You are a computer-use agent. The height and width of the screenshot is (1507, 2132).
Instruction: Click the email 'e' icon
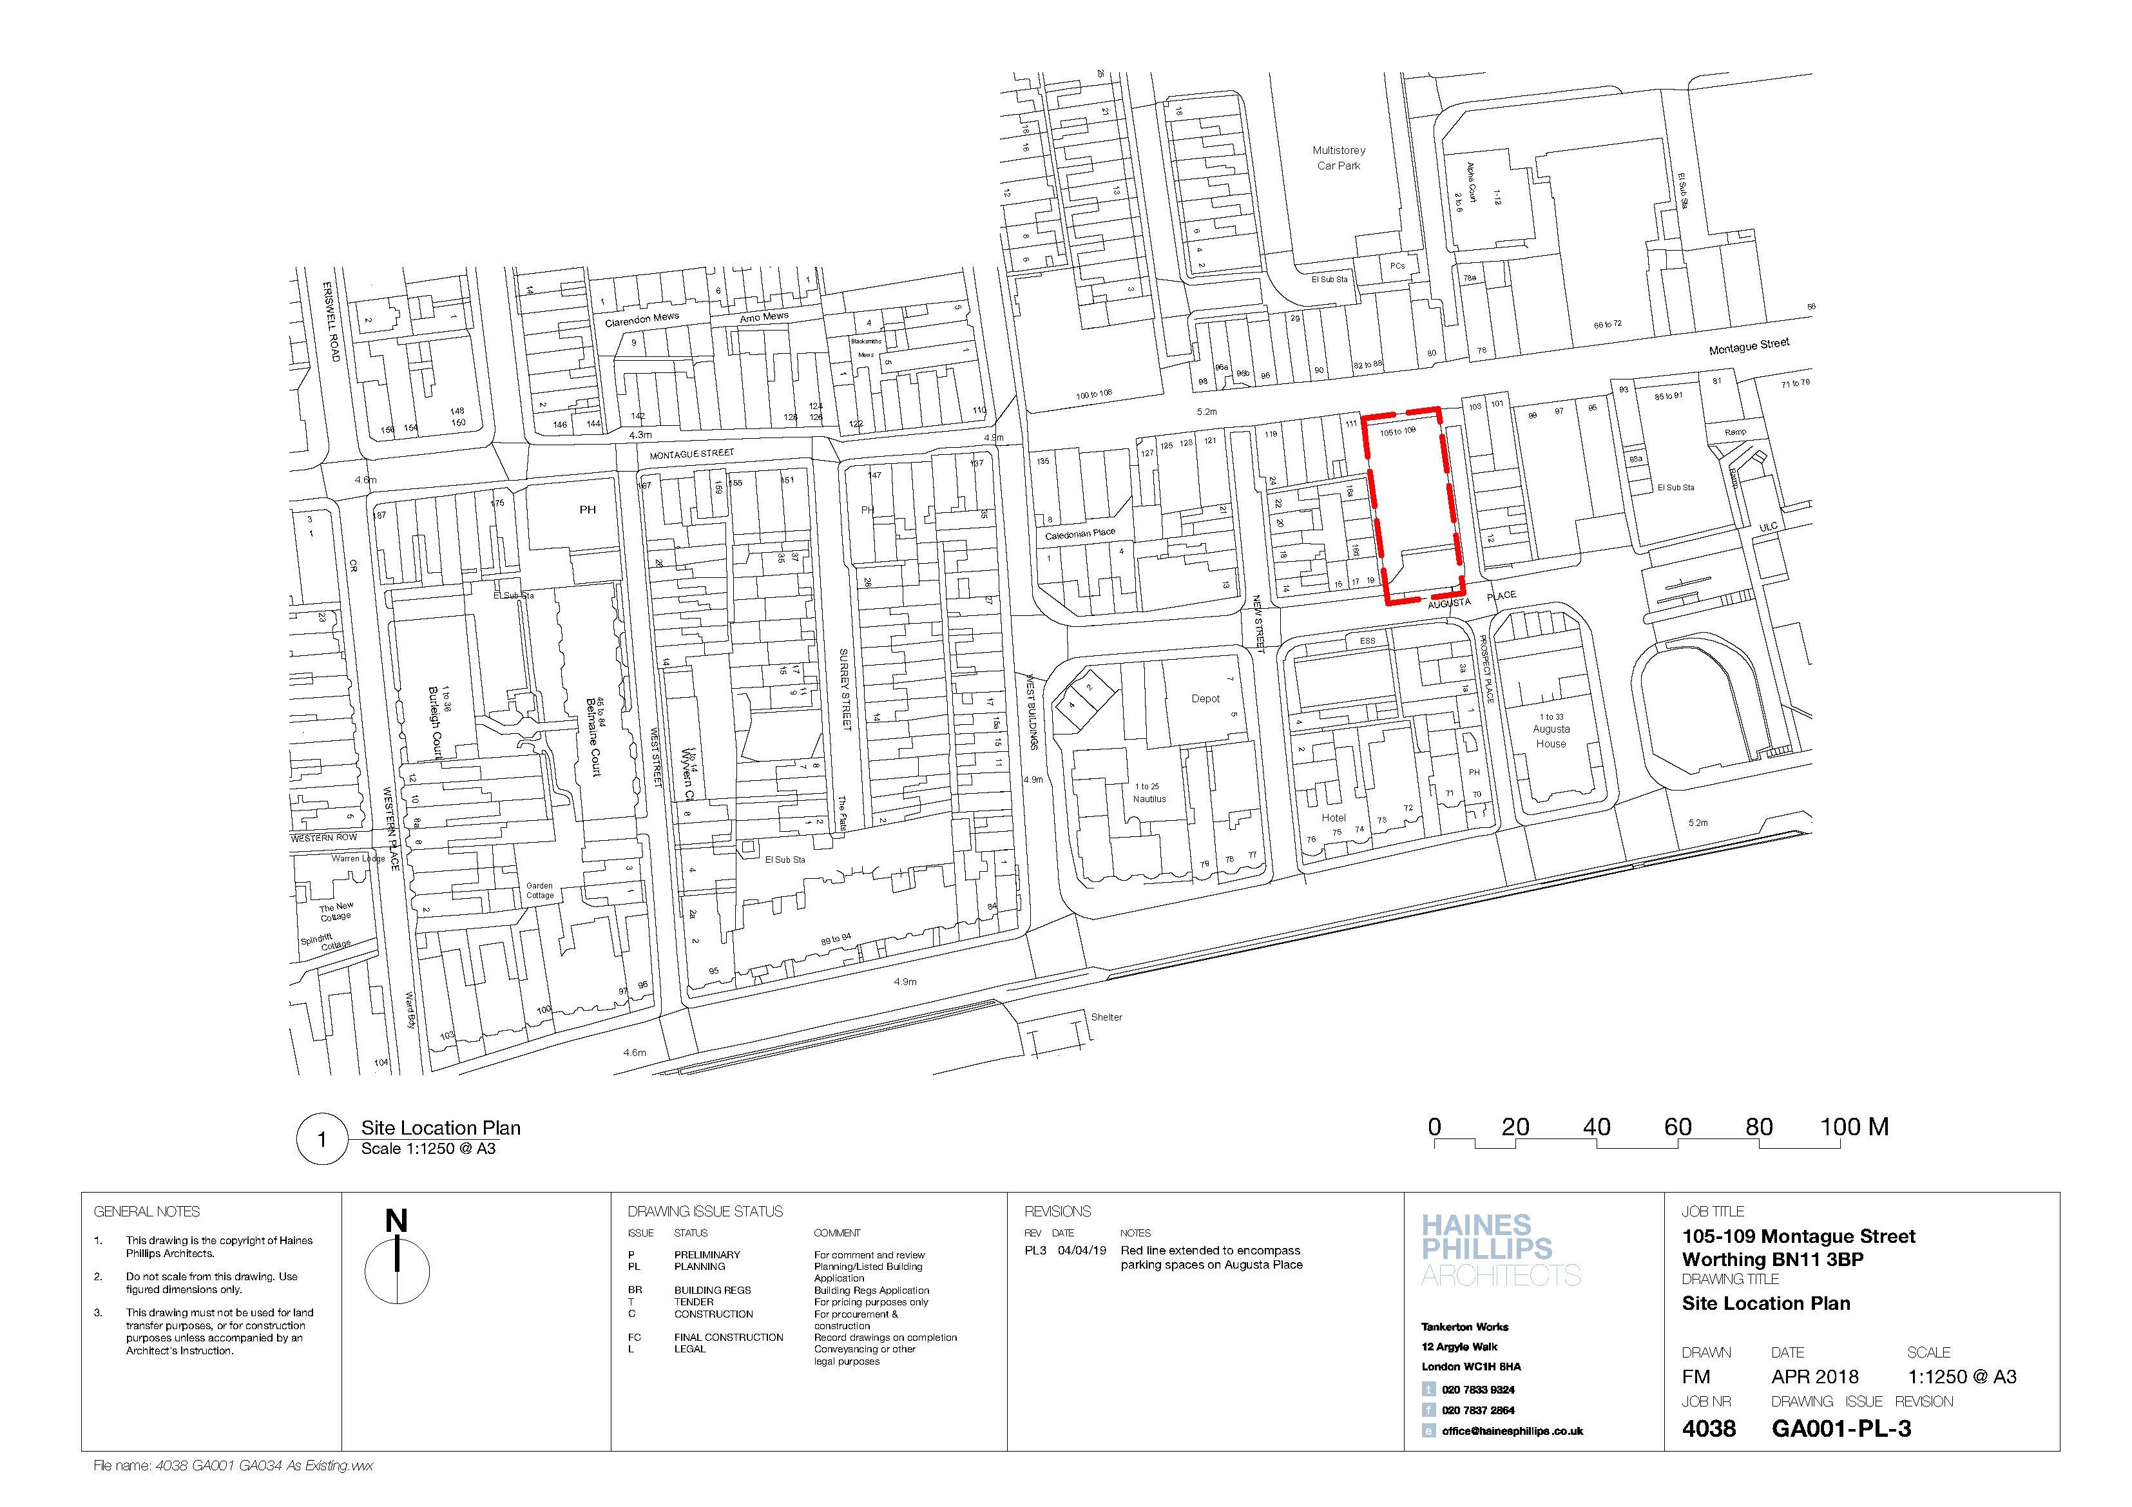tap(1429, 1431)
